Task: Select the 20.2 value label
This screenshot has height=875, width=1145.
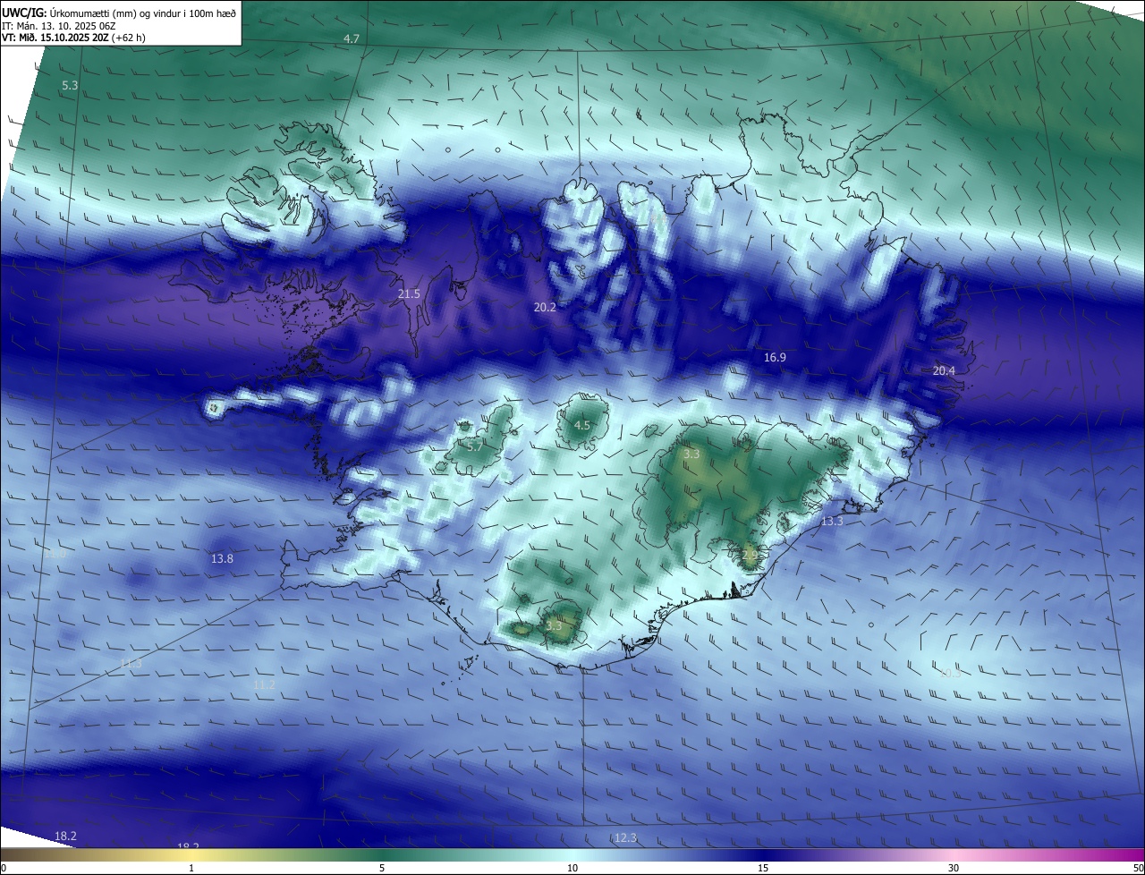Action: pyautogui.click(x=545, y=307)
